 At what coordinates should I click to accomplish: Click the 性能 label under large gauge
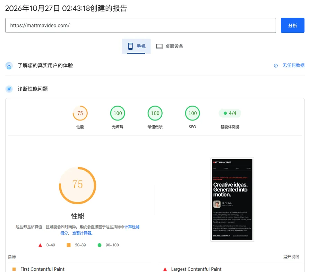78,216
